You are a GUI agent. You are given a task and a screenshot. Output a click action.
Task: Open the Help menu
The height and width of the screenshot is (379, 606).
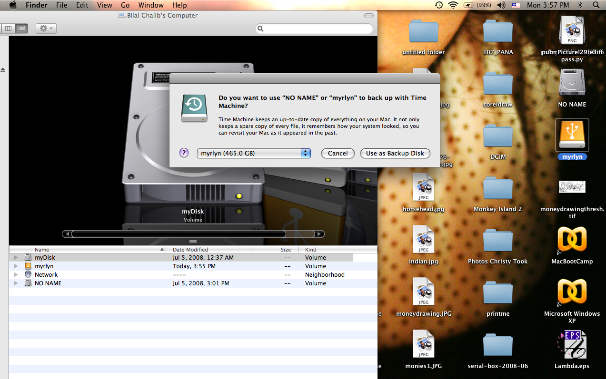179,5
